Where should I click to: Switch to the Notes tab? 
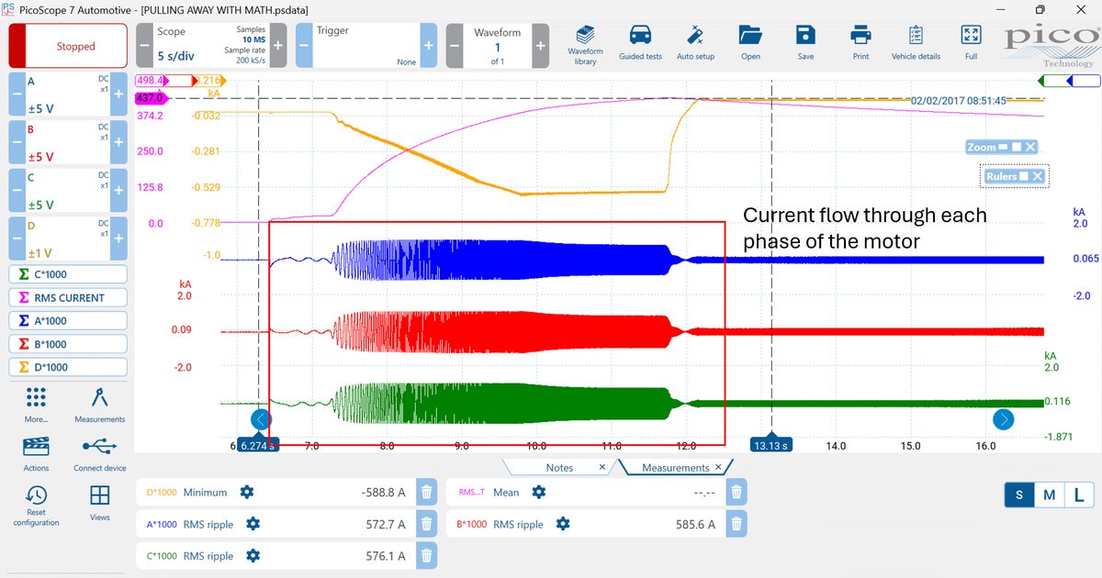(559, 468)
